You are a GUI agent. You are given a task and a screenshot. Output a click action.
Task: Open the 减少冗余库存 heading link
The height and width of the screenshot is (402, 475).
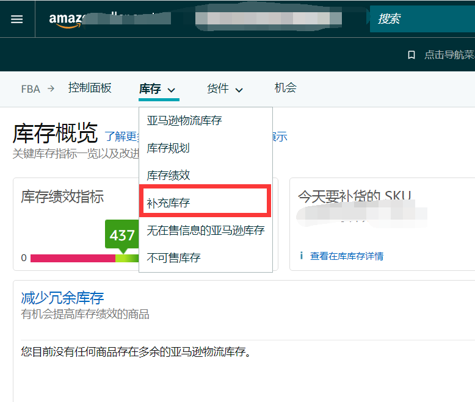62,298
